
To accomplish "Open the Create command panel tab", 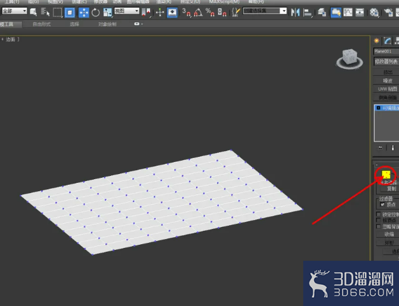I will (377, 41).
